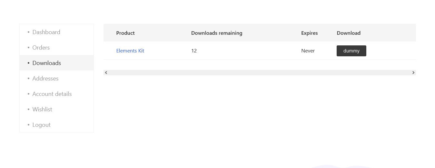Click the downloads remaining value 12
Image resolution: width=435 pixels, height=168 pixels.
(194, 51)
